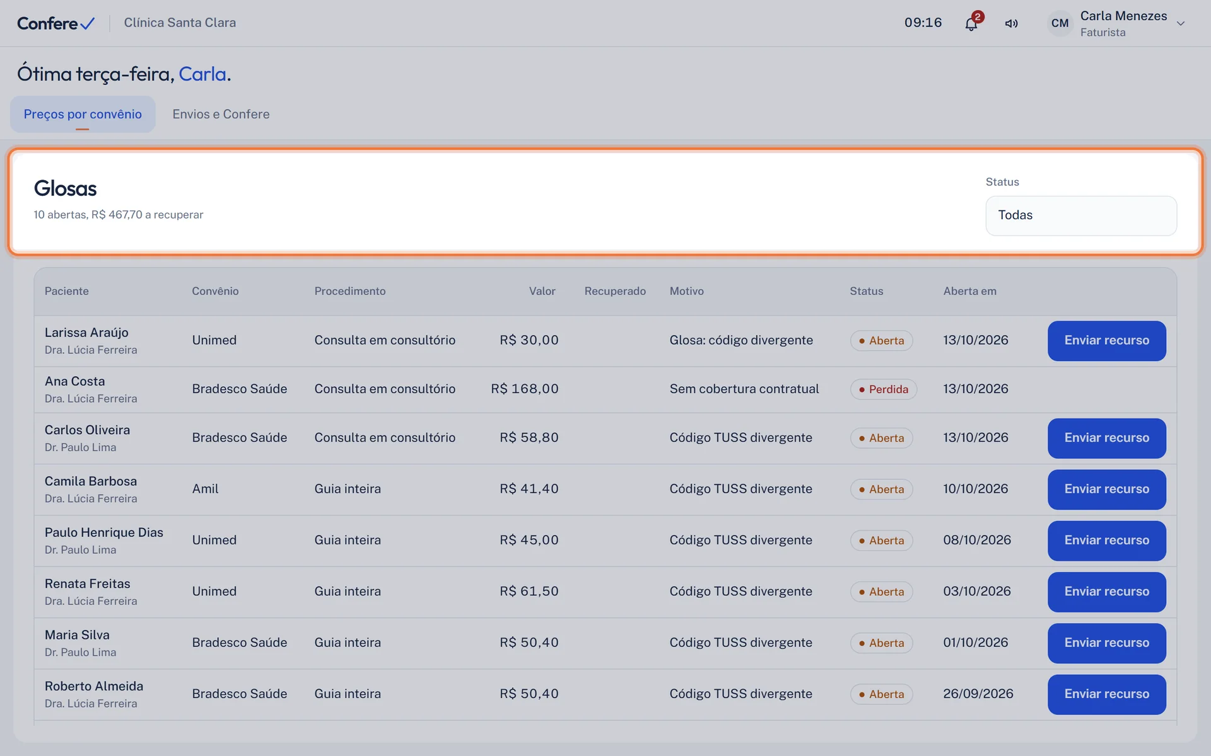This screenshot has width=1211, height=756.
Task: Select the Recuperado column header
Action: pos(615,291)
